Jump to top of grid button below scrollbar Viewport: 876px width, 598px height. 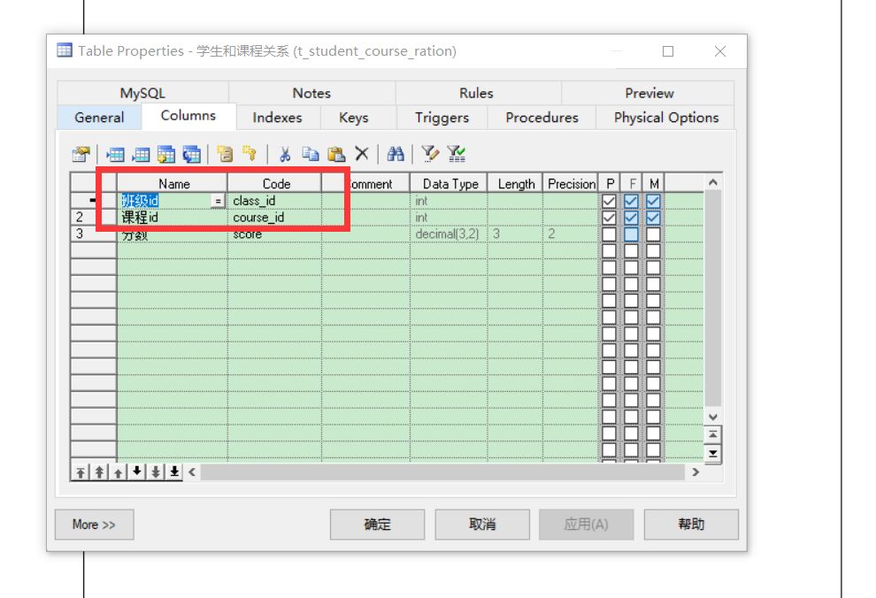click(x=713, y=434)
